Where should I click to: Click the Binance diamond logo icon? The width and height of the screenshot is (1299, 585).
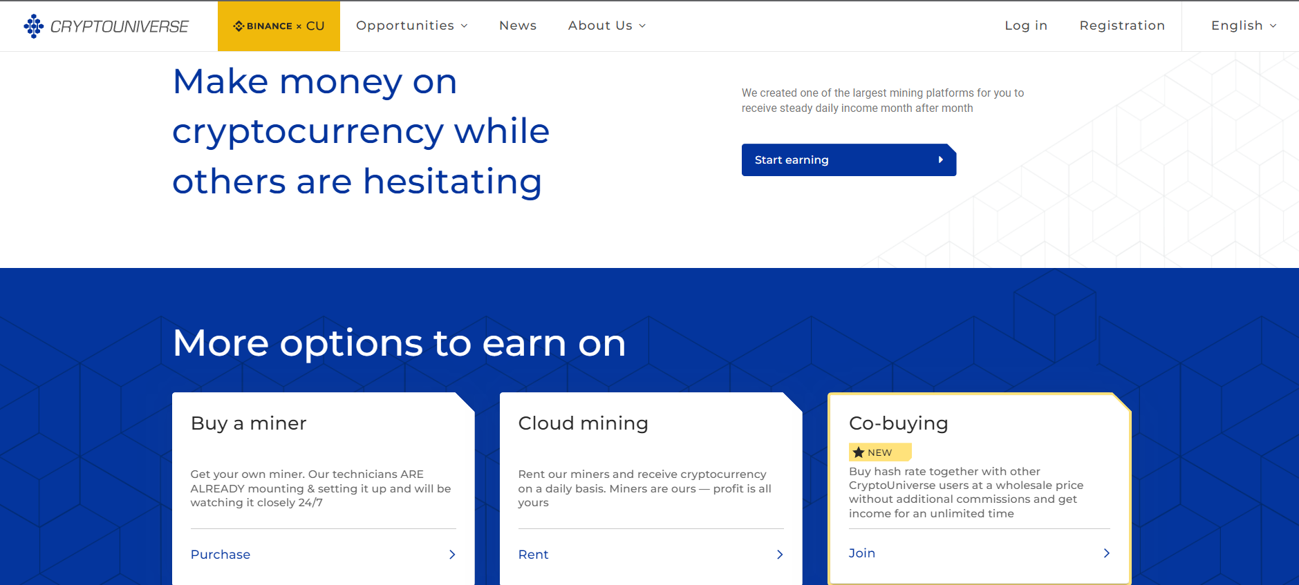239,26
